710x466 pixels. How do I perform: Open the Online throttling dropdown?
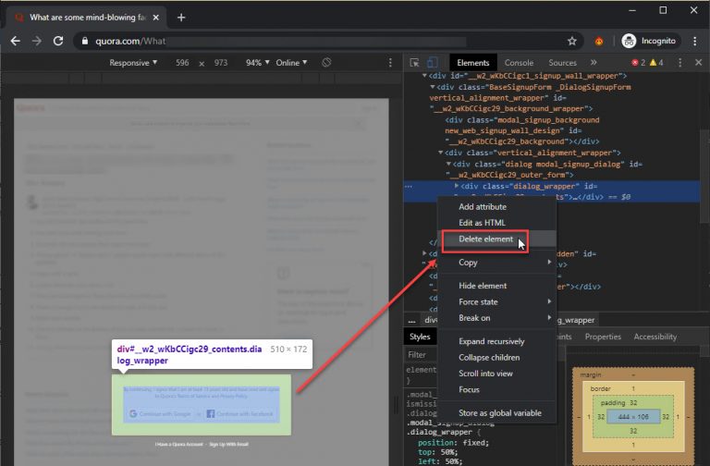tap(291, 63)
